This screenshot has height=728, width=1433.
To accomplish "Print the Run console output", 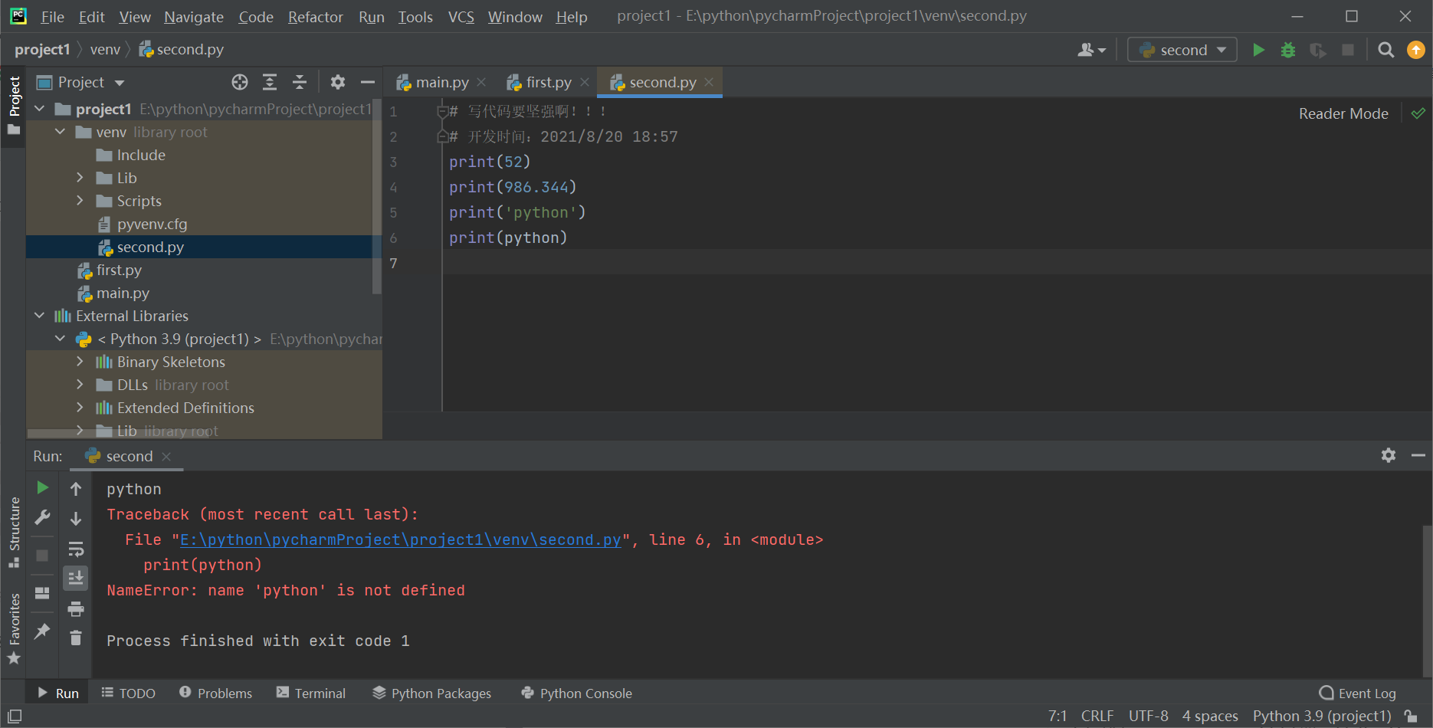I will click(x=76, y=609).
